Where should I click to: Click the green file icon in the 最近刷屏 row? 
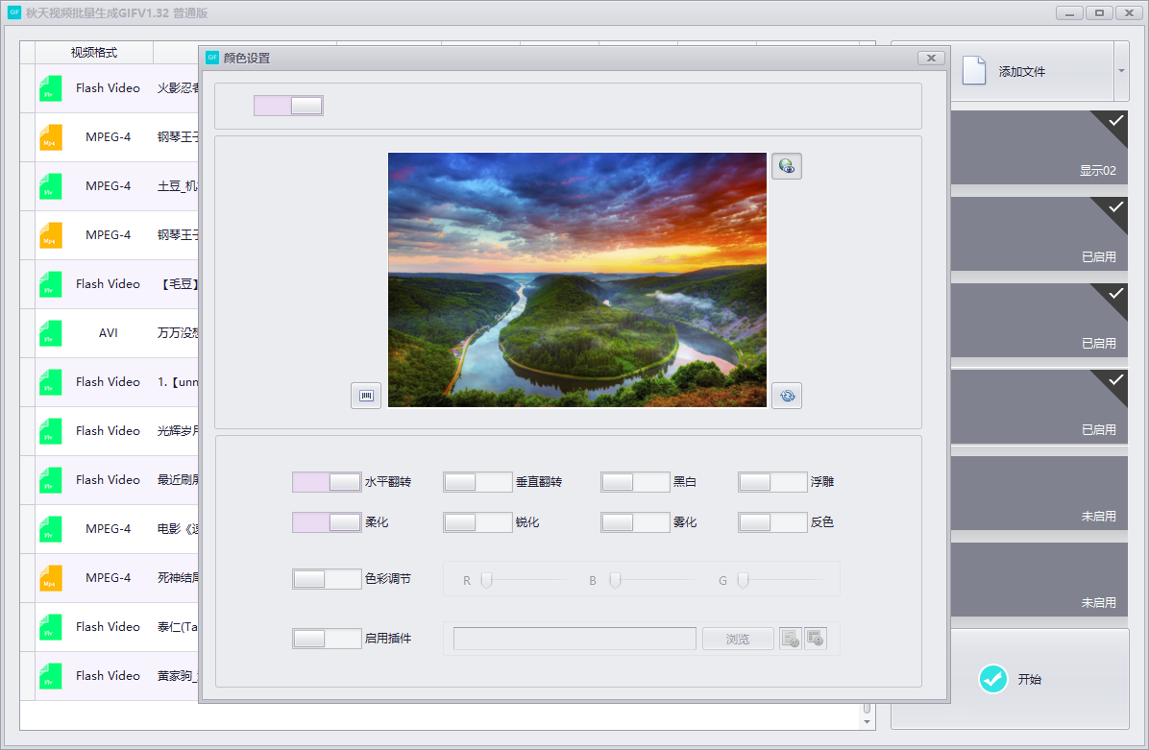(51, 480)
